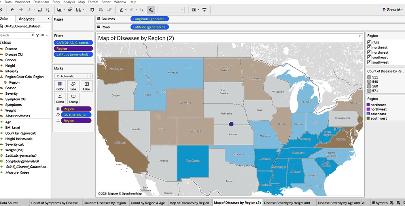Switch to the Analytics tab
This screenshot has width=405, height=206.
click(x=26, y=19)
